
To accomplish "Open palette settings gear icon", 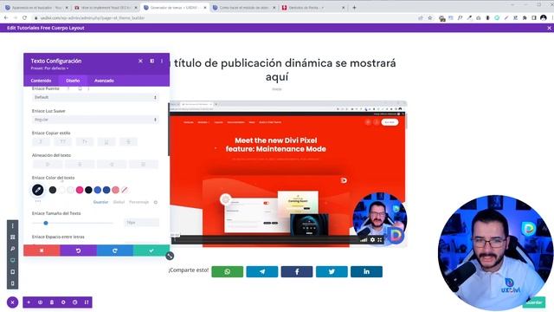I will tap(156, 202).
